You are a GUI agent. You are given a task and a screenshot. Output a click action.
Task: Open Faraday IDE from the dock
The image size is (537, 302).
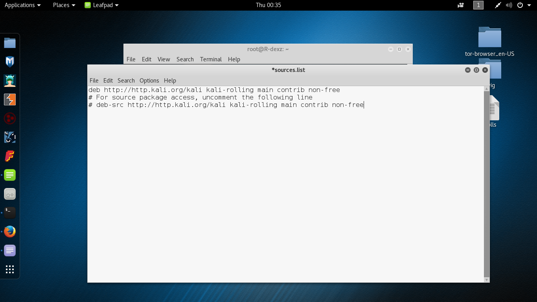pyautogui.click(x=9, y=156)
